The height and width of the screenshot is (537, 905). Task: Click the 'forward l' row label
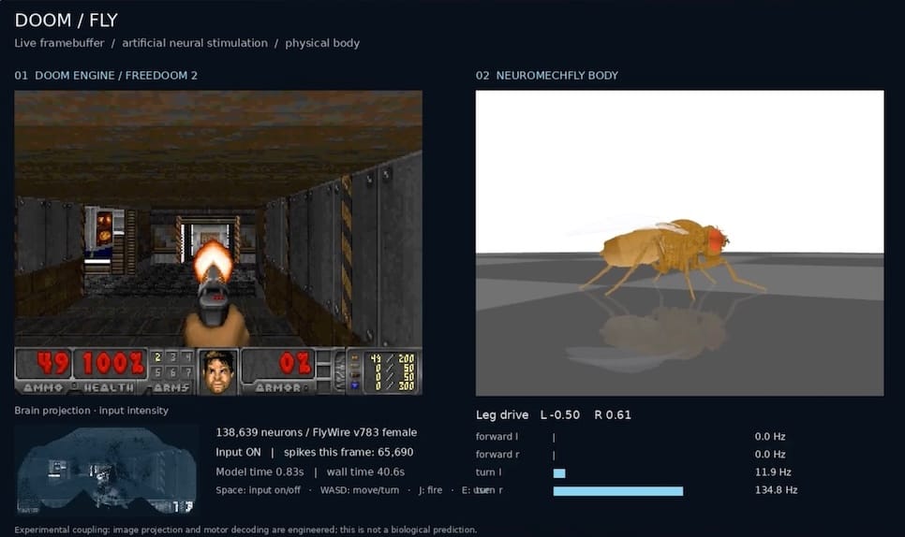[x=497, y=437]
